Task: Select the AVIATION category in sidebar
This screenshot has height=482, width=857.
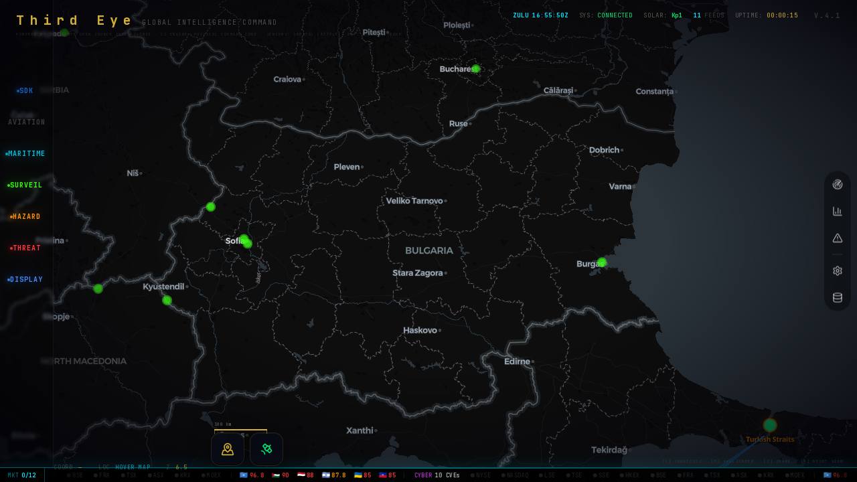Action: 27,122
